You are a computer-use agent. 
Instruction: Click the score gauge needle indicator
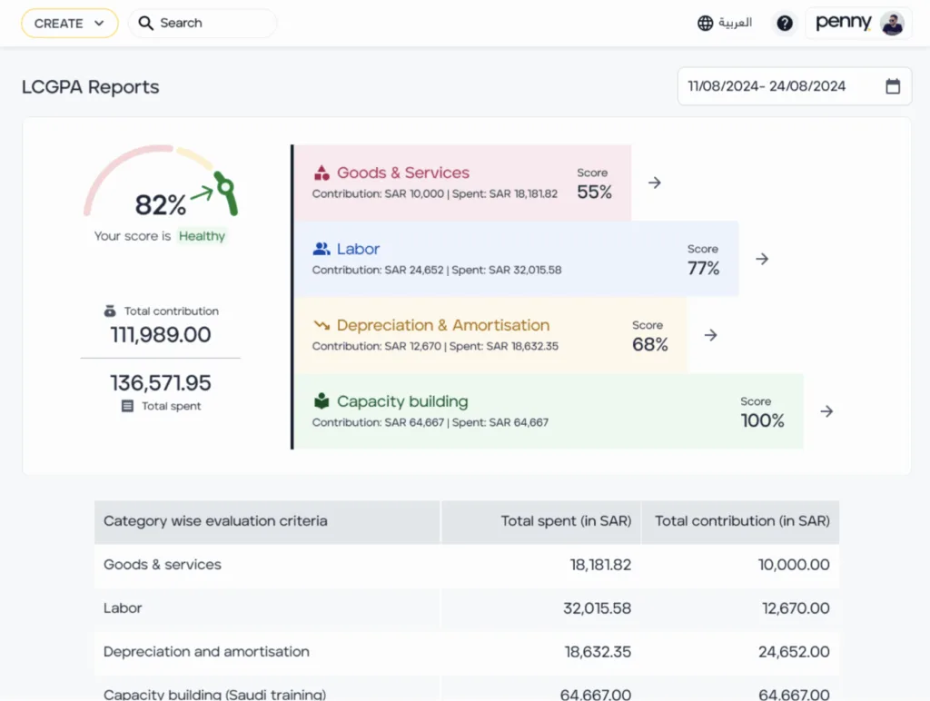click(226, 193)
